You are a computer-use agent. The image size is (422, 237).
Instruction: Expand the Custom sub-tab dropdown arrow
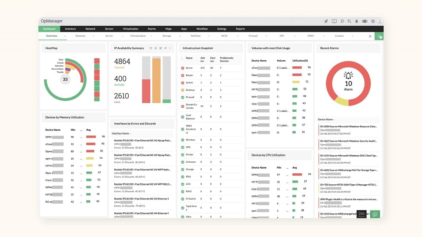(x=352, y=36)
